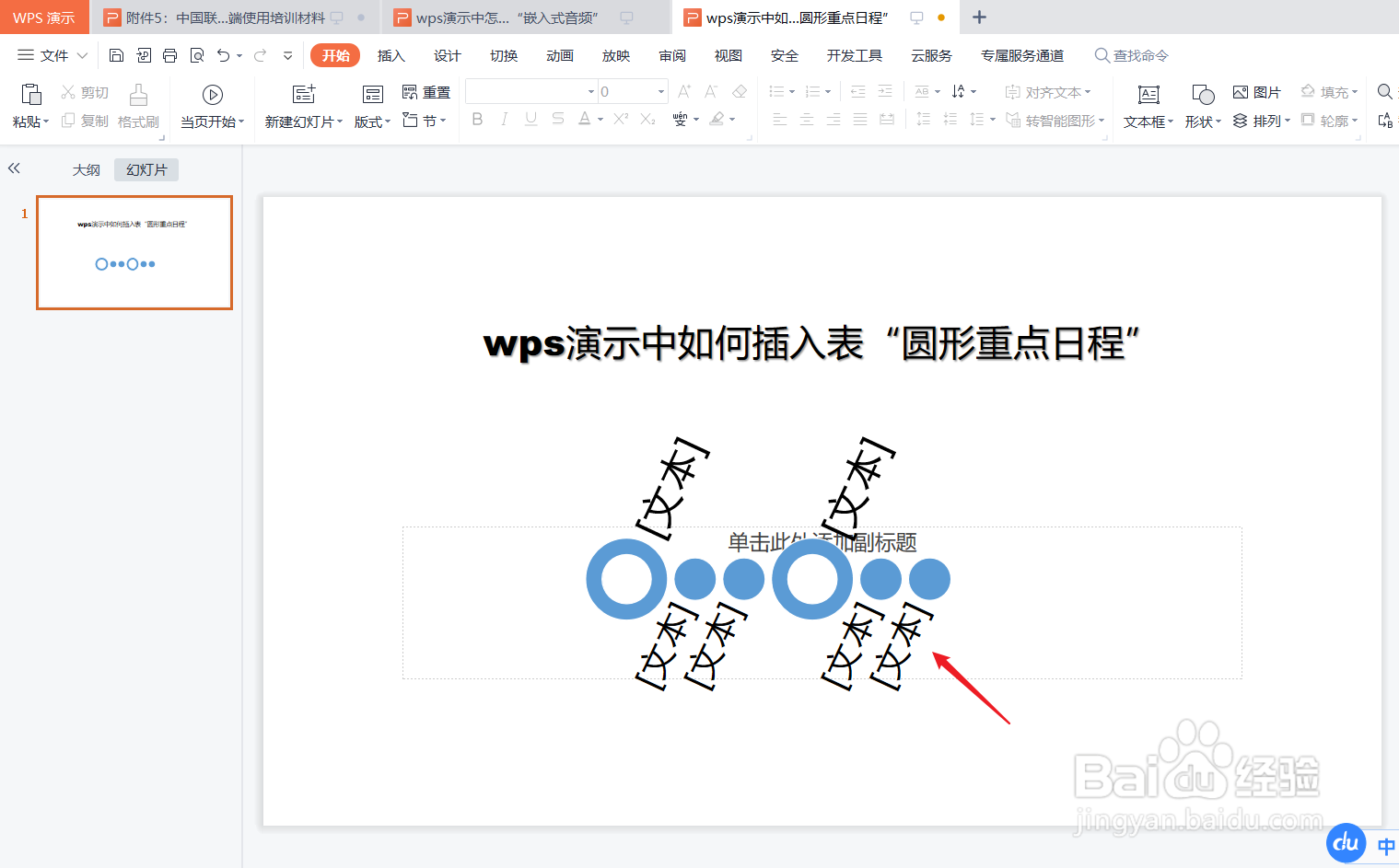
Task: Click the subtitle placeholder text on slide
Action: (x=822, y=542)
